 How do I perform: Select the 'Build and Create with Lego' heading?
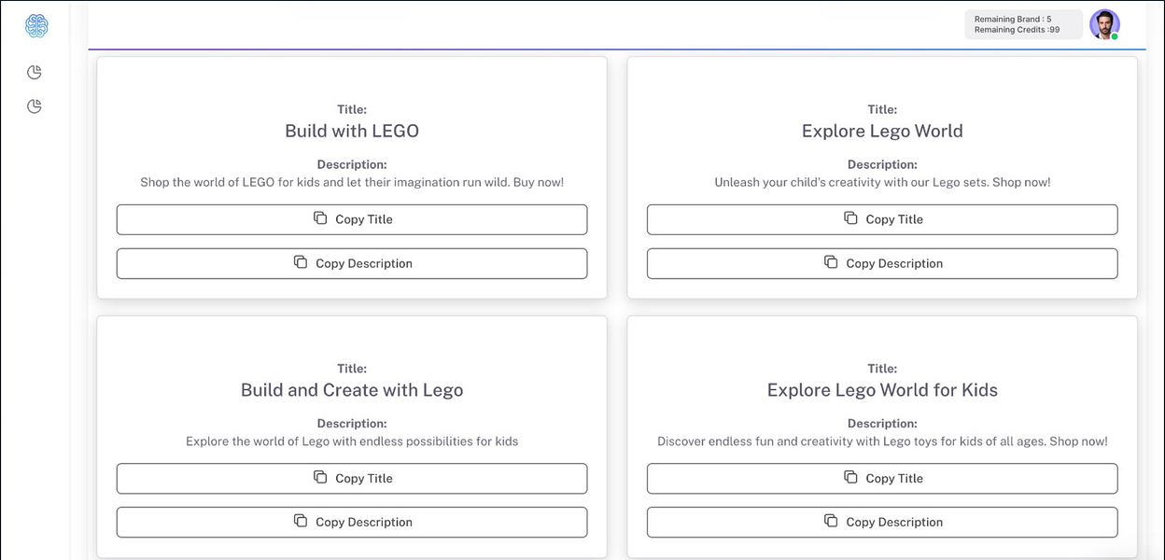click(352, 390)
